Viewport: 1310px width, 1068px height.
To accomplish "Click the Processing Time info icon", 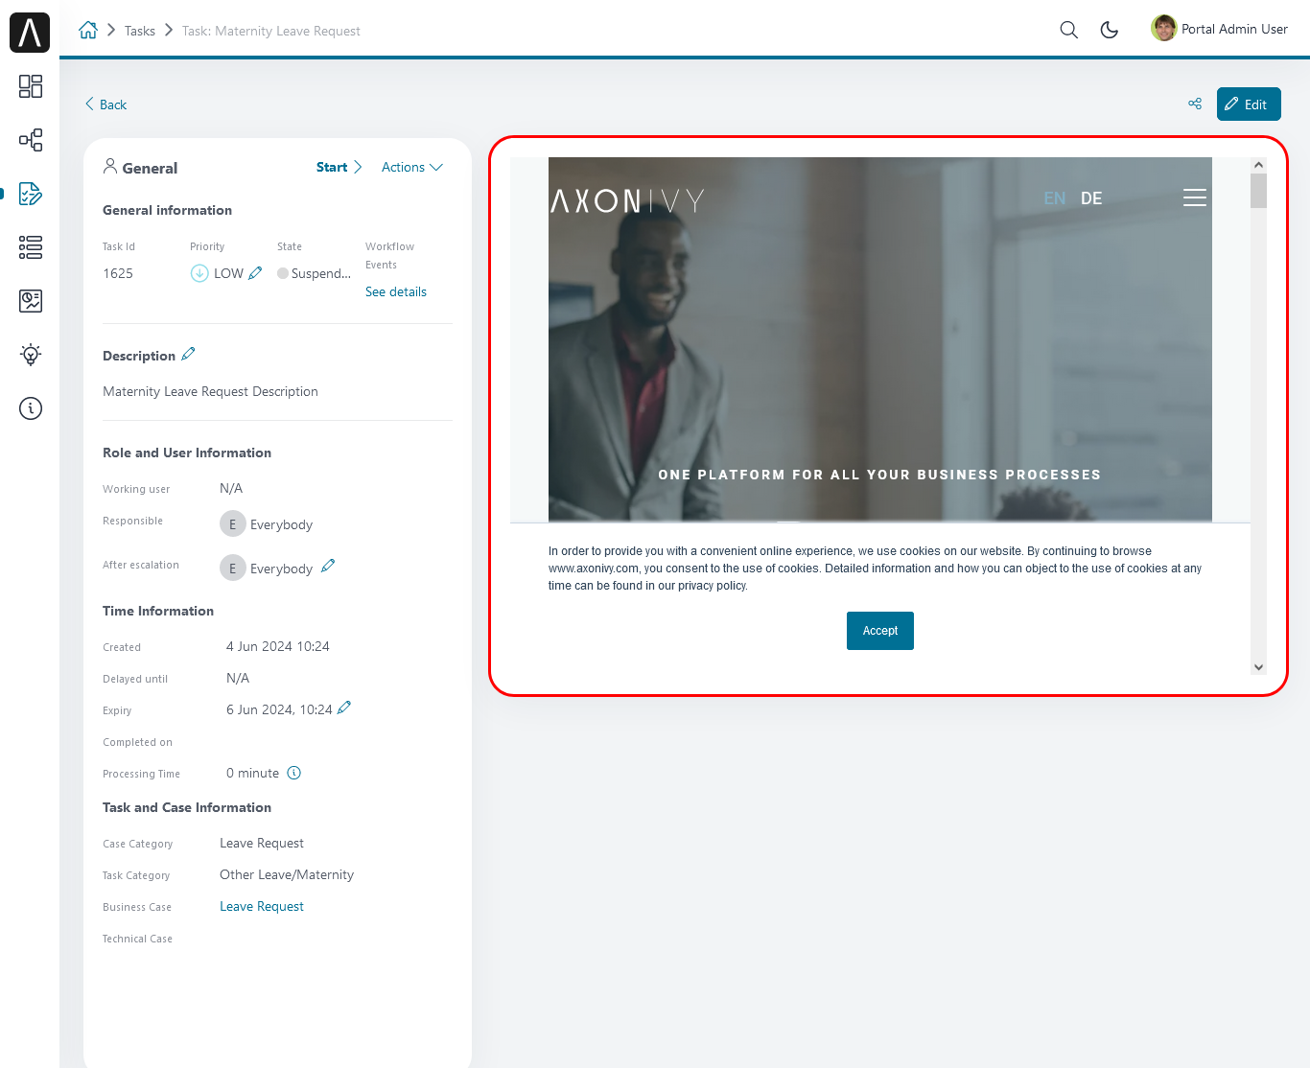I will [294, 773].
